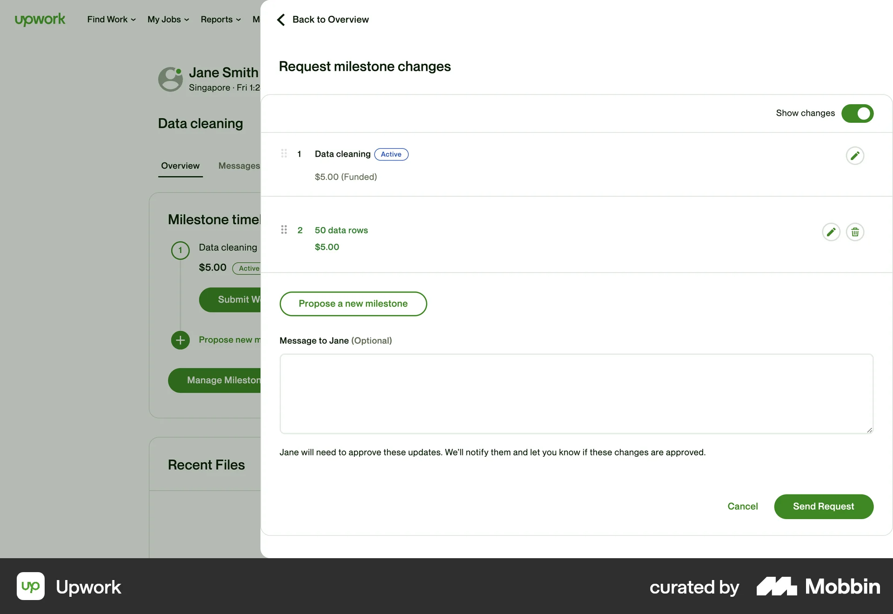
Task: Click inside the Message to Jane text area
Action: [576, 394]
